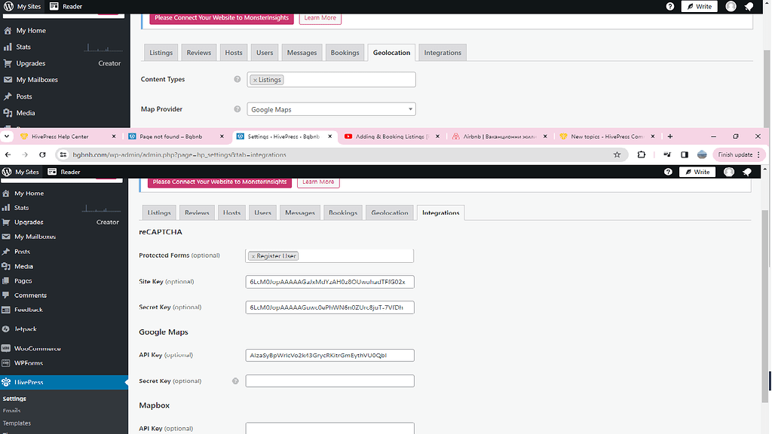Viewport: 772px width, 434px height.
Task: Open the browser profile avatar
Action: pyautogui.click(x=702, y=154)
